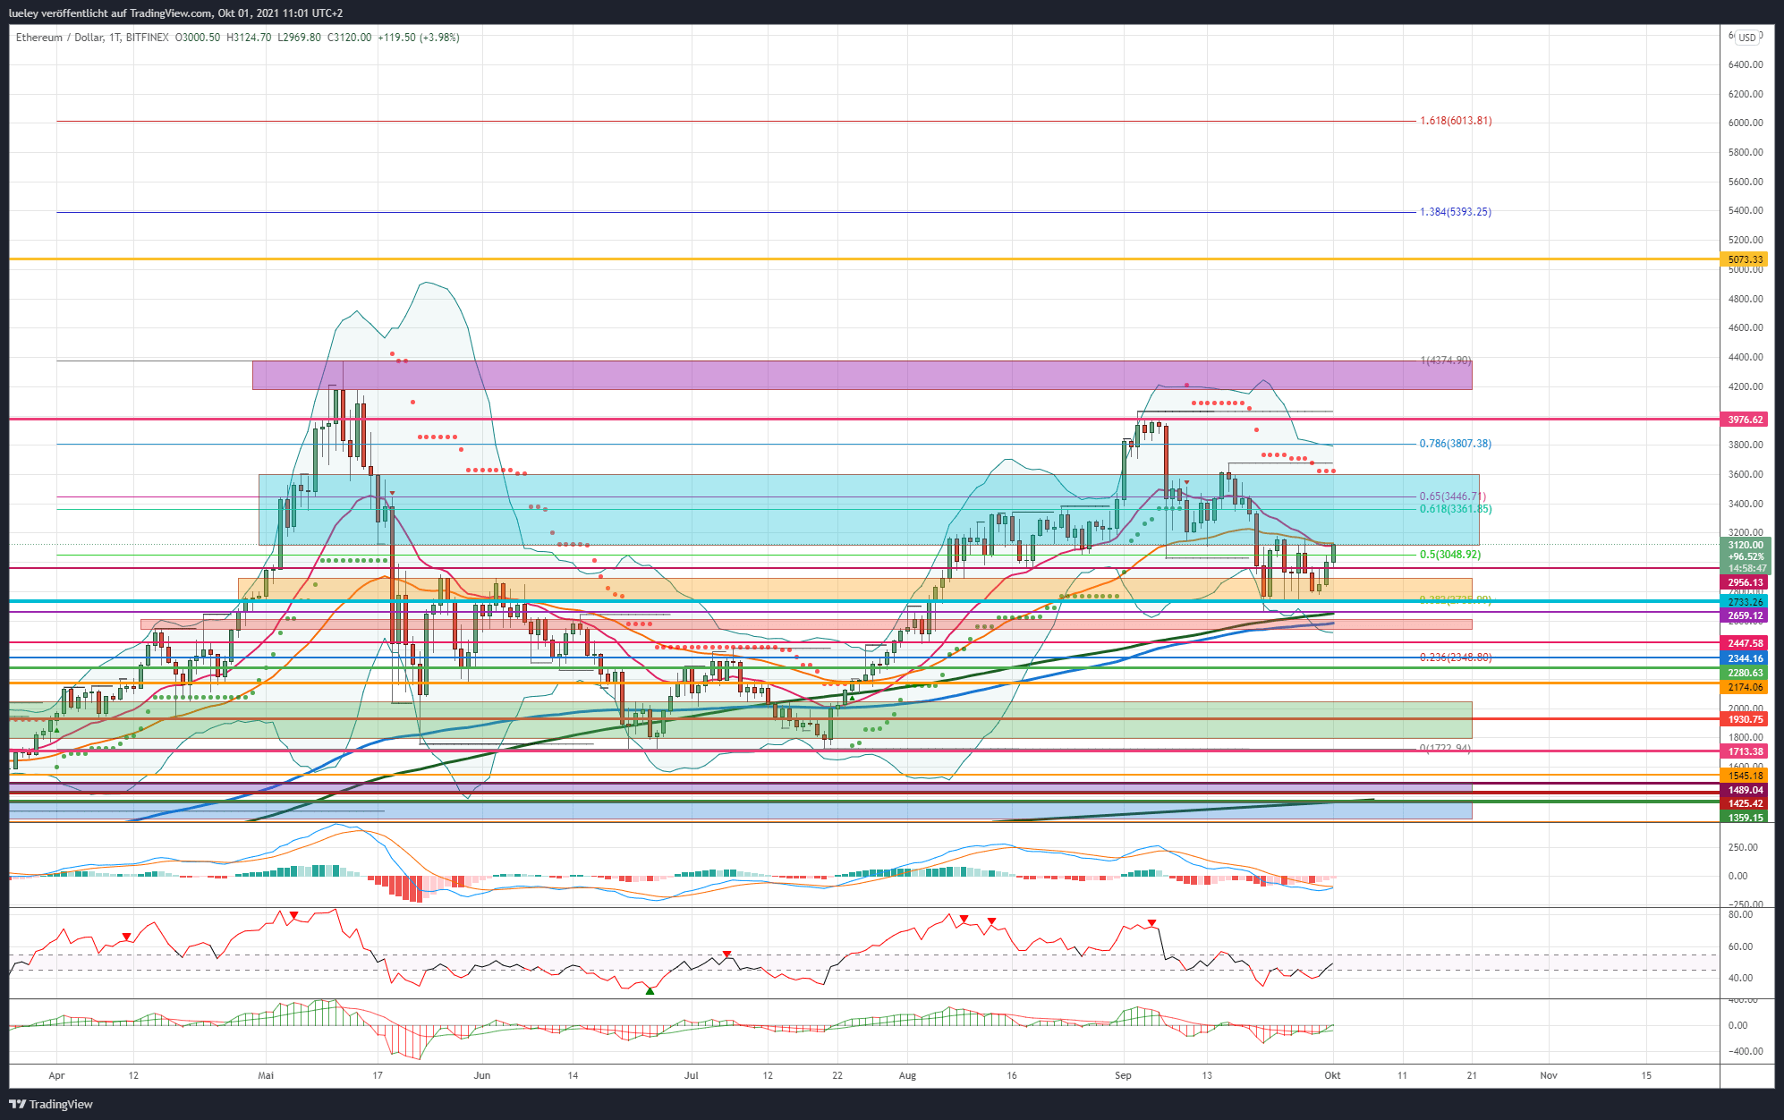Select the 0.5(3048.92) Fibonacci label

coord(1450,555)
